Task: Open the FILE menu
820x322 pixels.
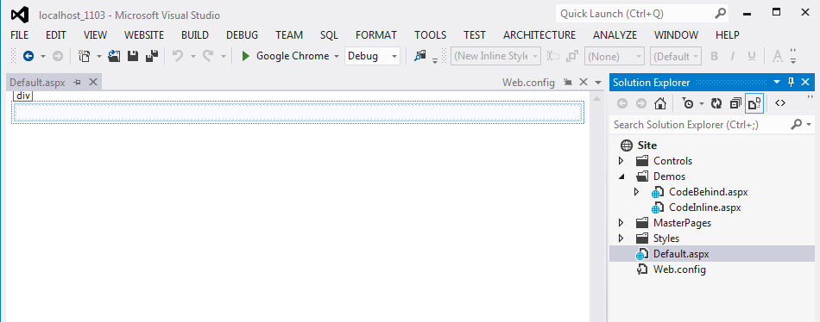Action: (19, 35)
